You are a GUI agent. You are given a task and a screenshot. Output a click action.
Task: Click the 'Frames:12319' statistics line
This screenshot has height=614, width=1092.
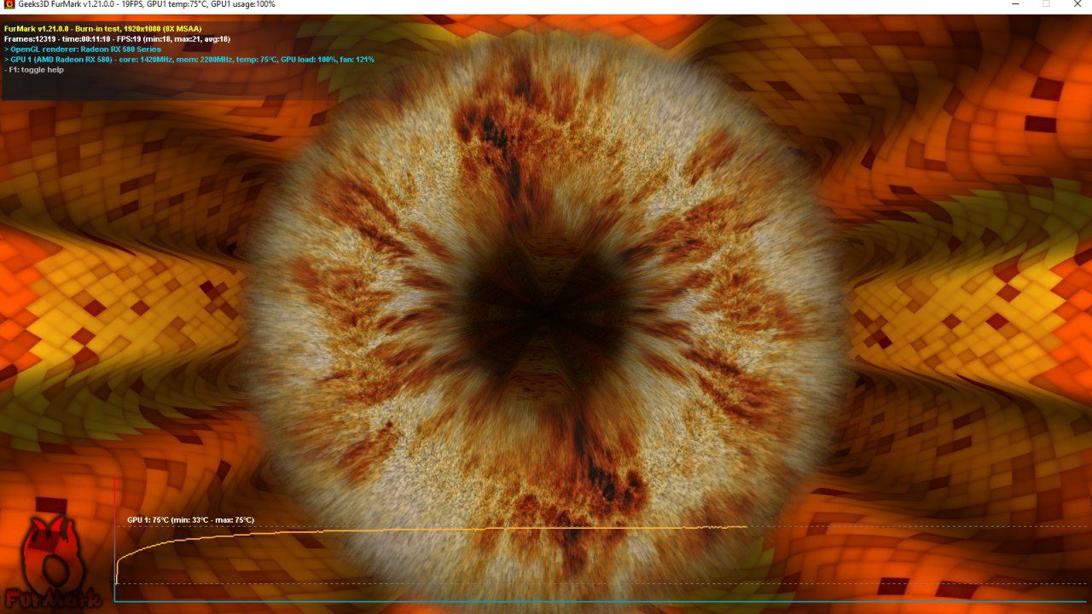pos(117,39)
